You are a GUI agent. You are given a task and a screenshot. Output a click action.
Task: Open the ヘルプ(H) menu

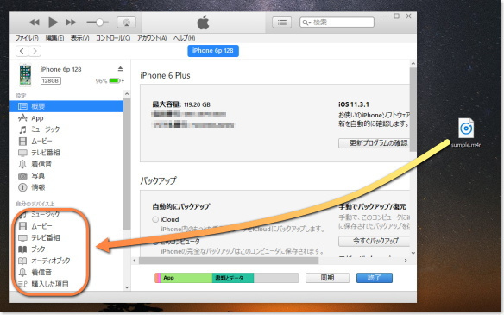pos(184,38)
